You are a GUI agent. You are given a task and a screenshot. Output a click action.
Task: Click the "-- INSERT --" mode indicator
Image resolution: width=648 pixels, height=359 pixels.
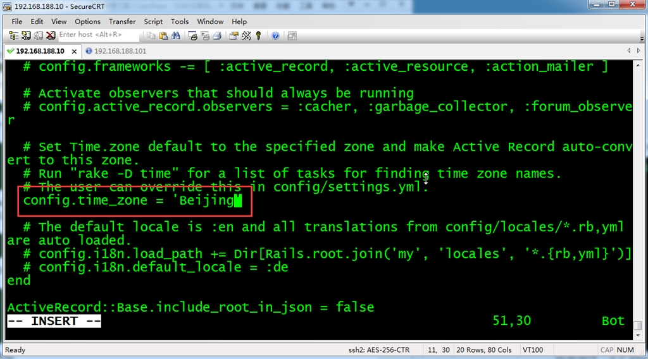(54, 321)
